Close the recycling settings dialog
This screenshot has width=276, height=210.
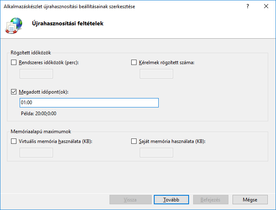[267, 7]
